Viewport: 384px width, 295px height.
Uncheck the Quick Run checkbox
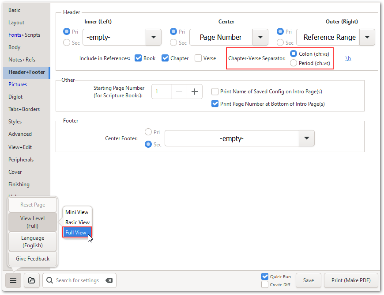click(265, 276)
